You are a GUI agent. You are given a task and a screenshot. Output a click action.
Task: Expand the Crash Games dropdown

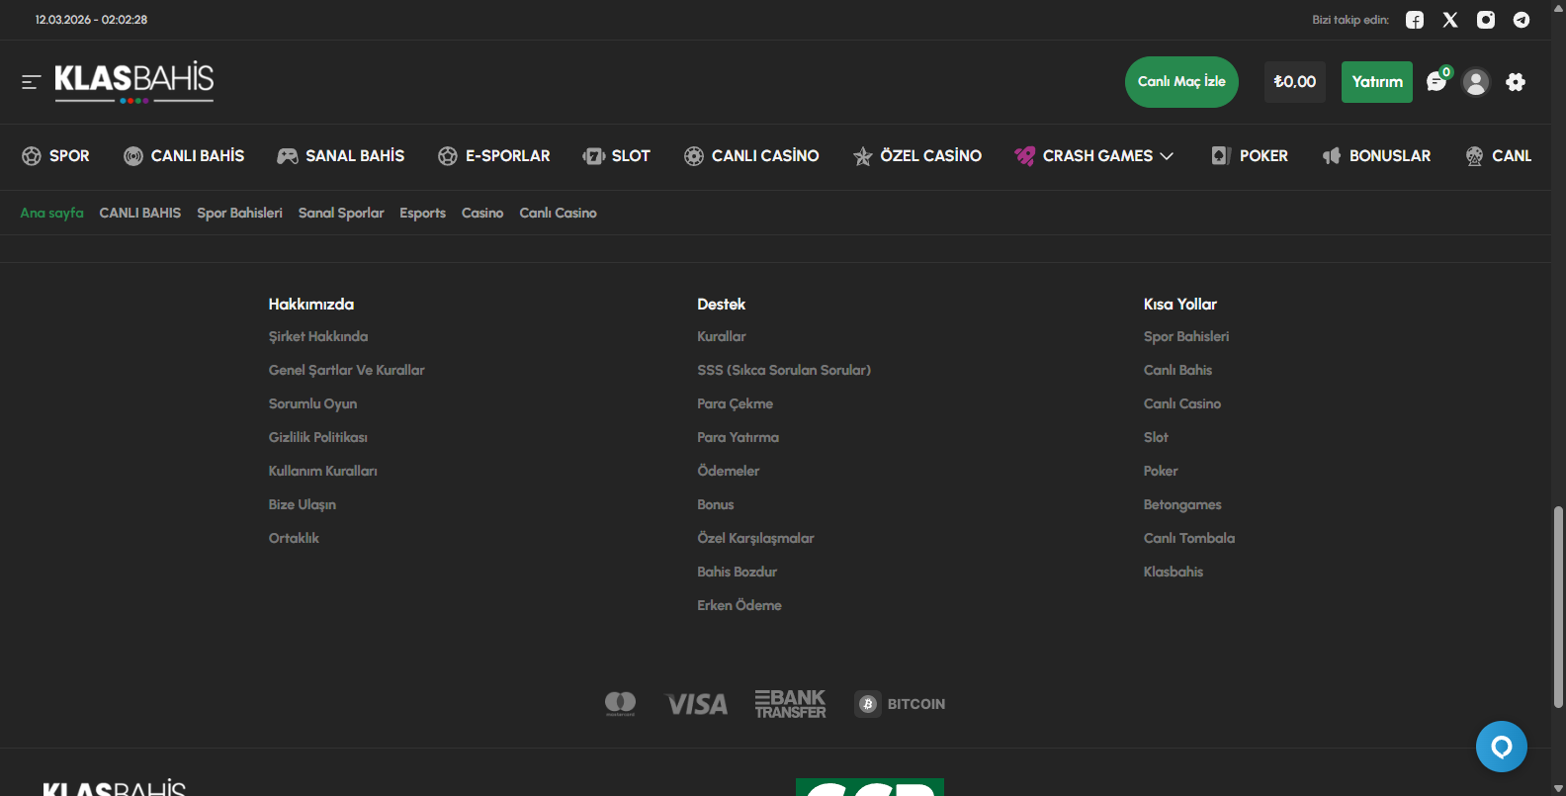coord(1094,156)
